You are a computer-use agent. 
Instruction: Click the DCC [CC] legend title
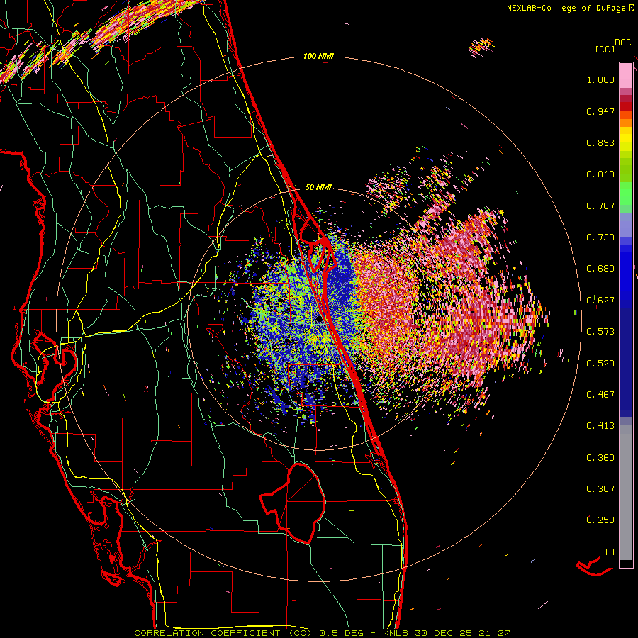[x=612, y=46]
